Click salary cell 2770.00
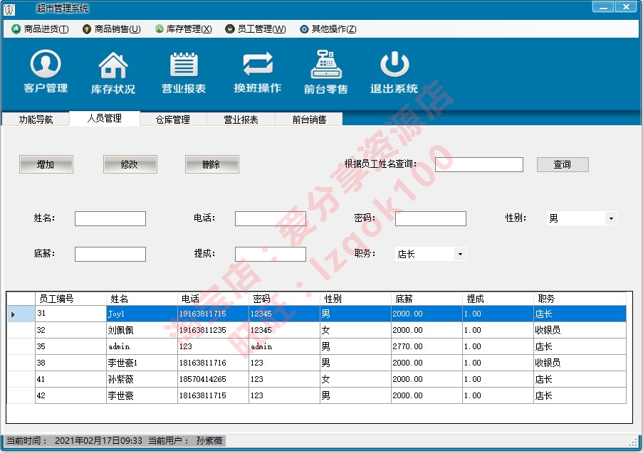Image resolution: width=643 pixels, height=453 pixels. (x=427, y=346)
